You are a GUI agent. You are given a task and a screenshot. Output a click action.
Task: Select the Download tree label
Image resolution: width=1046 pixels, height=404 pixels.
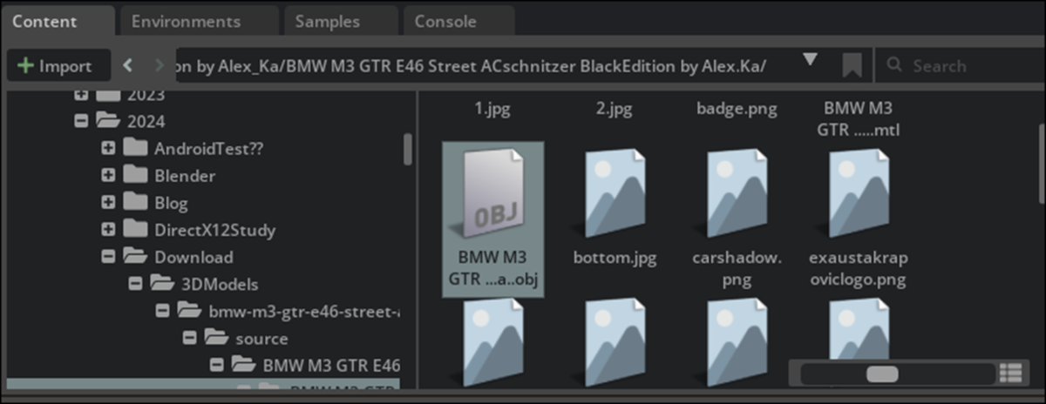pyautogui.click(x=194, y=258)
